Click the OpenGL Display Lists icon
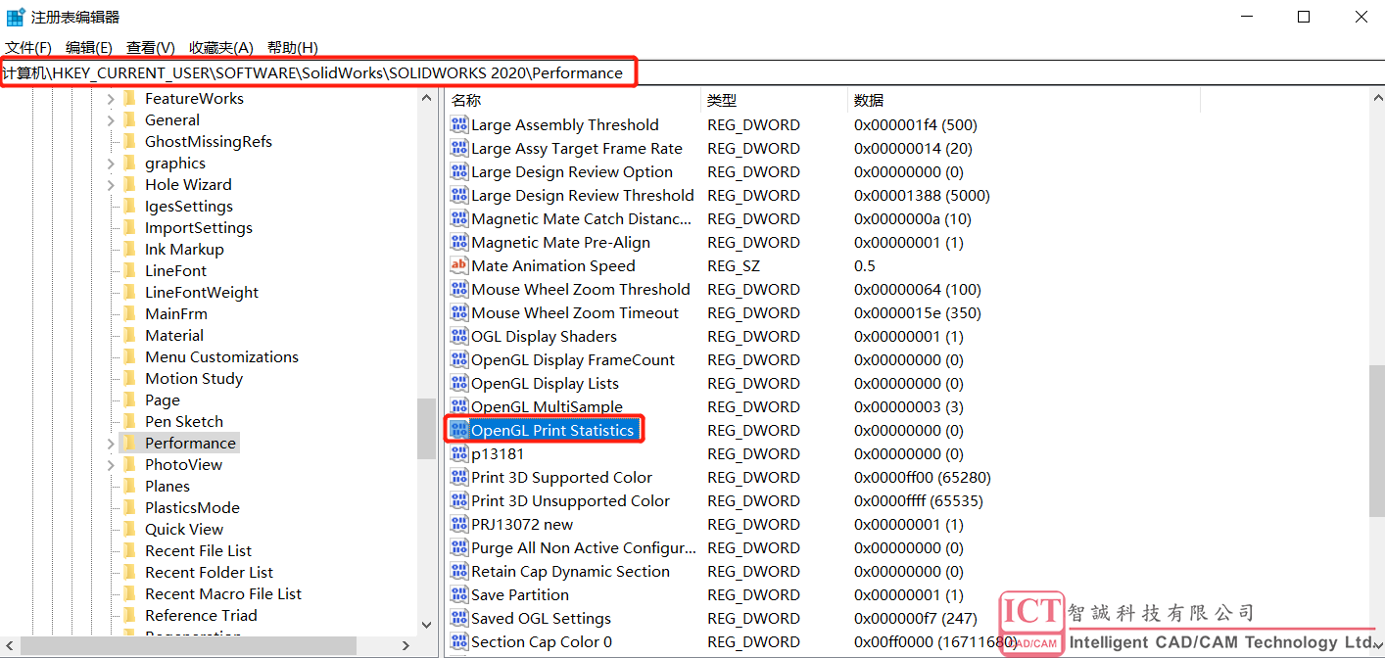The width and height of the screenshot is (1385, 658). 459,383
